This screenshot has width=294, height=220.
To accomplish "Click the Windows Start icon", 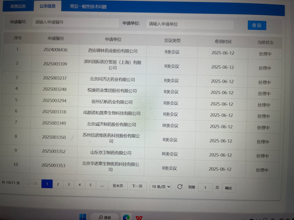I will pyautogui.click(x=83, y=217).
